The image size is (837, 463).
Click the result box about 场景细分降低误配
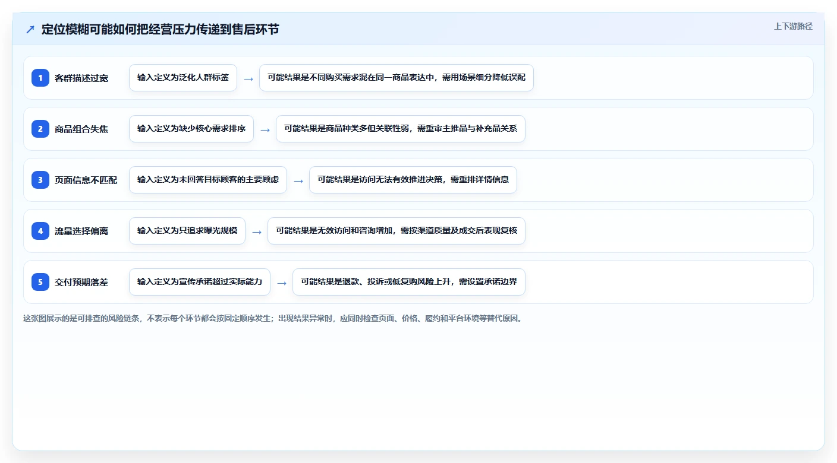pos(397,78)
